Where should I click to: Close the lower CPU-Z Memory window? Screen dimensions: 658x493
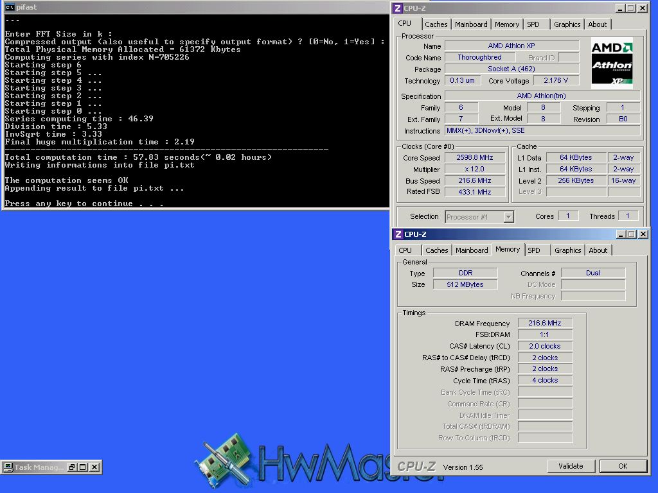tap(643, 234)
